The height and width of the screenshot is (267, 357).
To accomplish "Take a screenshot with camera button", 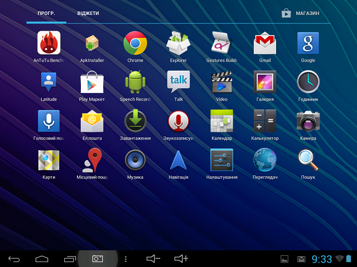I will (98, 259).
